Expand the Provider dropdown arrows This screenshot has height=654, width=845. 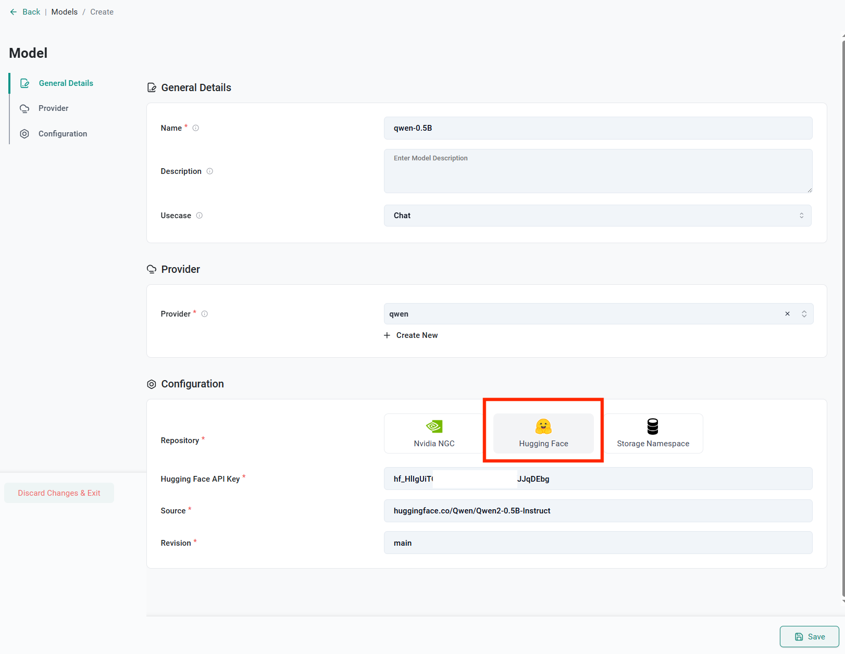804,314
